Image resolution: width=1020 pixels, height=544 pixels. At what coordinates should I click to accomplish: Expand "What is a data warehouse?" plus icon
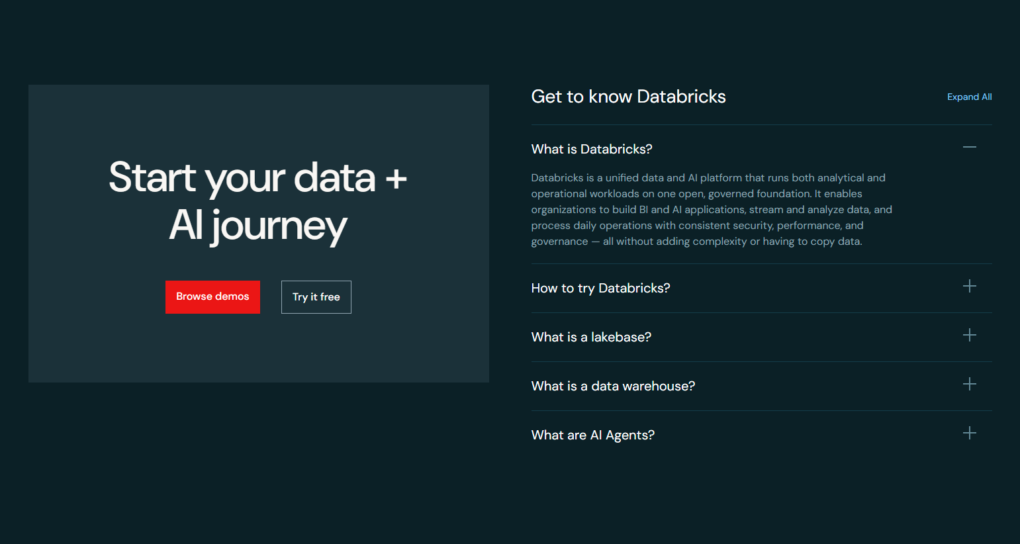[969, 384]
